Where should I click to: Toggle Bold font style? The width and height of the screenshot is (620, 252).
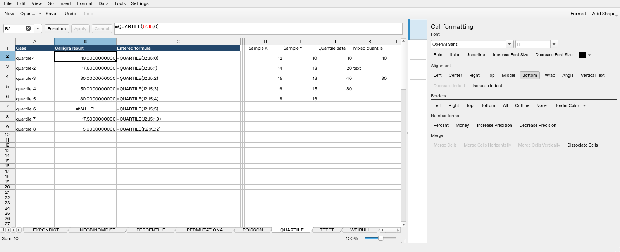438,55
